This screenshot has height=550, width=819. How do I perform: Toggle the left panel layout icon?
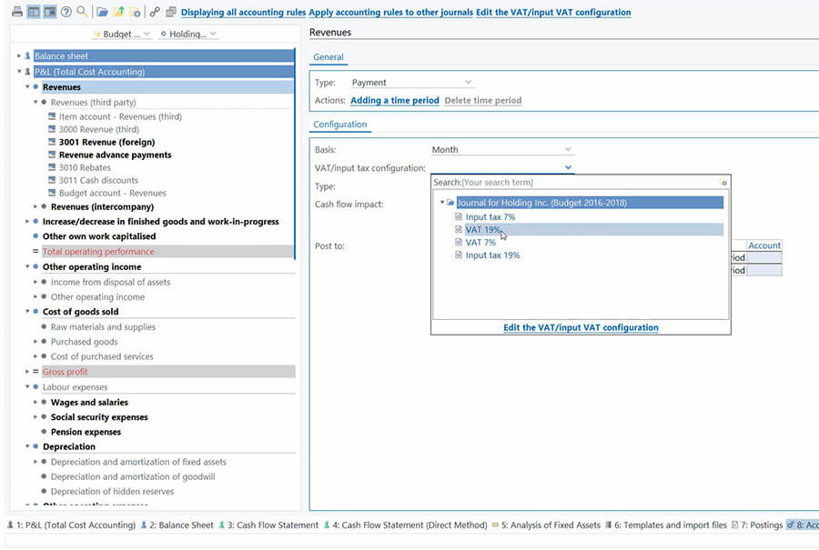pos(34,12)
